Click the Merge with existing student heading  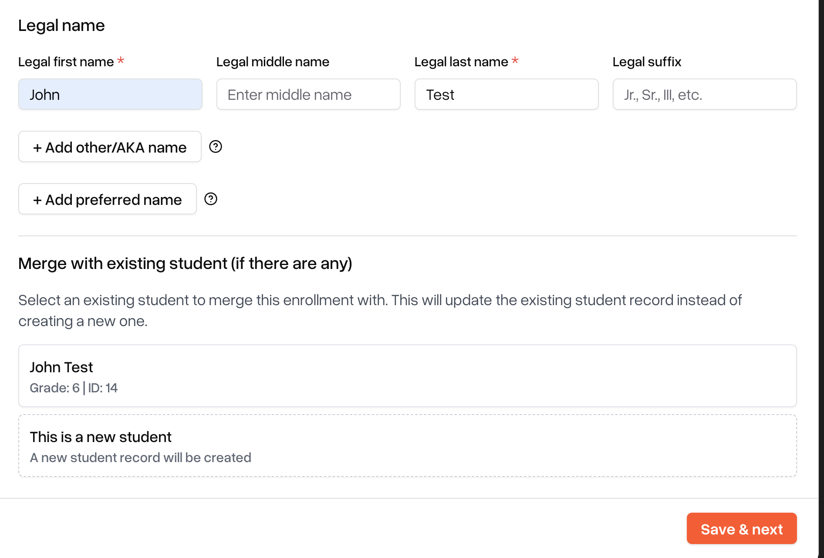pyautogui.click(x=185, y=264)
